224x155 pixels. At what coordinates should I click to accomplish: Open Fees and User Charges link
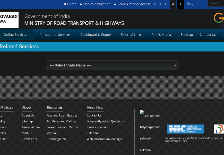pyautogui.click(x=62, y=115)
